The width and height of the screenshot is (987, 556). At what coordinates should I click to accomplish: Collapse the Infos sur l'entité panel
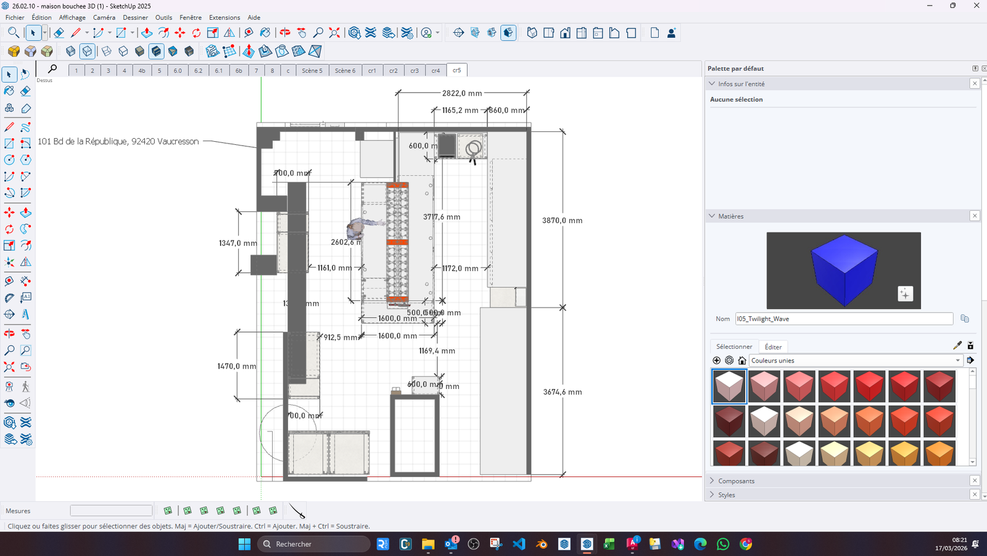(x=712, y=84)
